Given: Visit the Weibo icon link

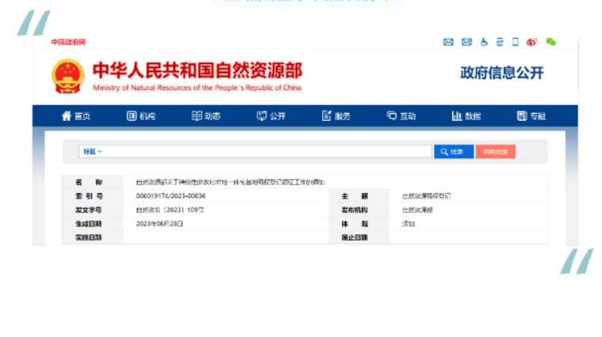Looking at the screenshot, I should tap(531, 42).
